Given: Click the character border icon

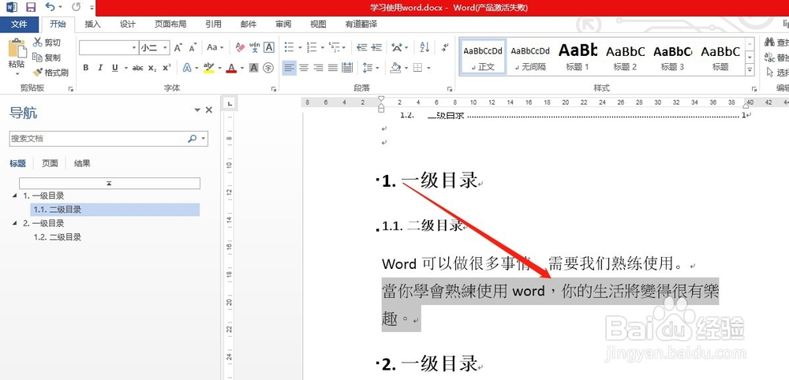Looking at the screenshot, I should pyautogui.click(x=269, y=47).
